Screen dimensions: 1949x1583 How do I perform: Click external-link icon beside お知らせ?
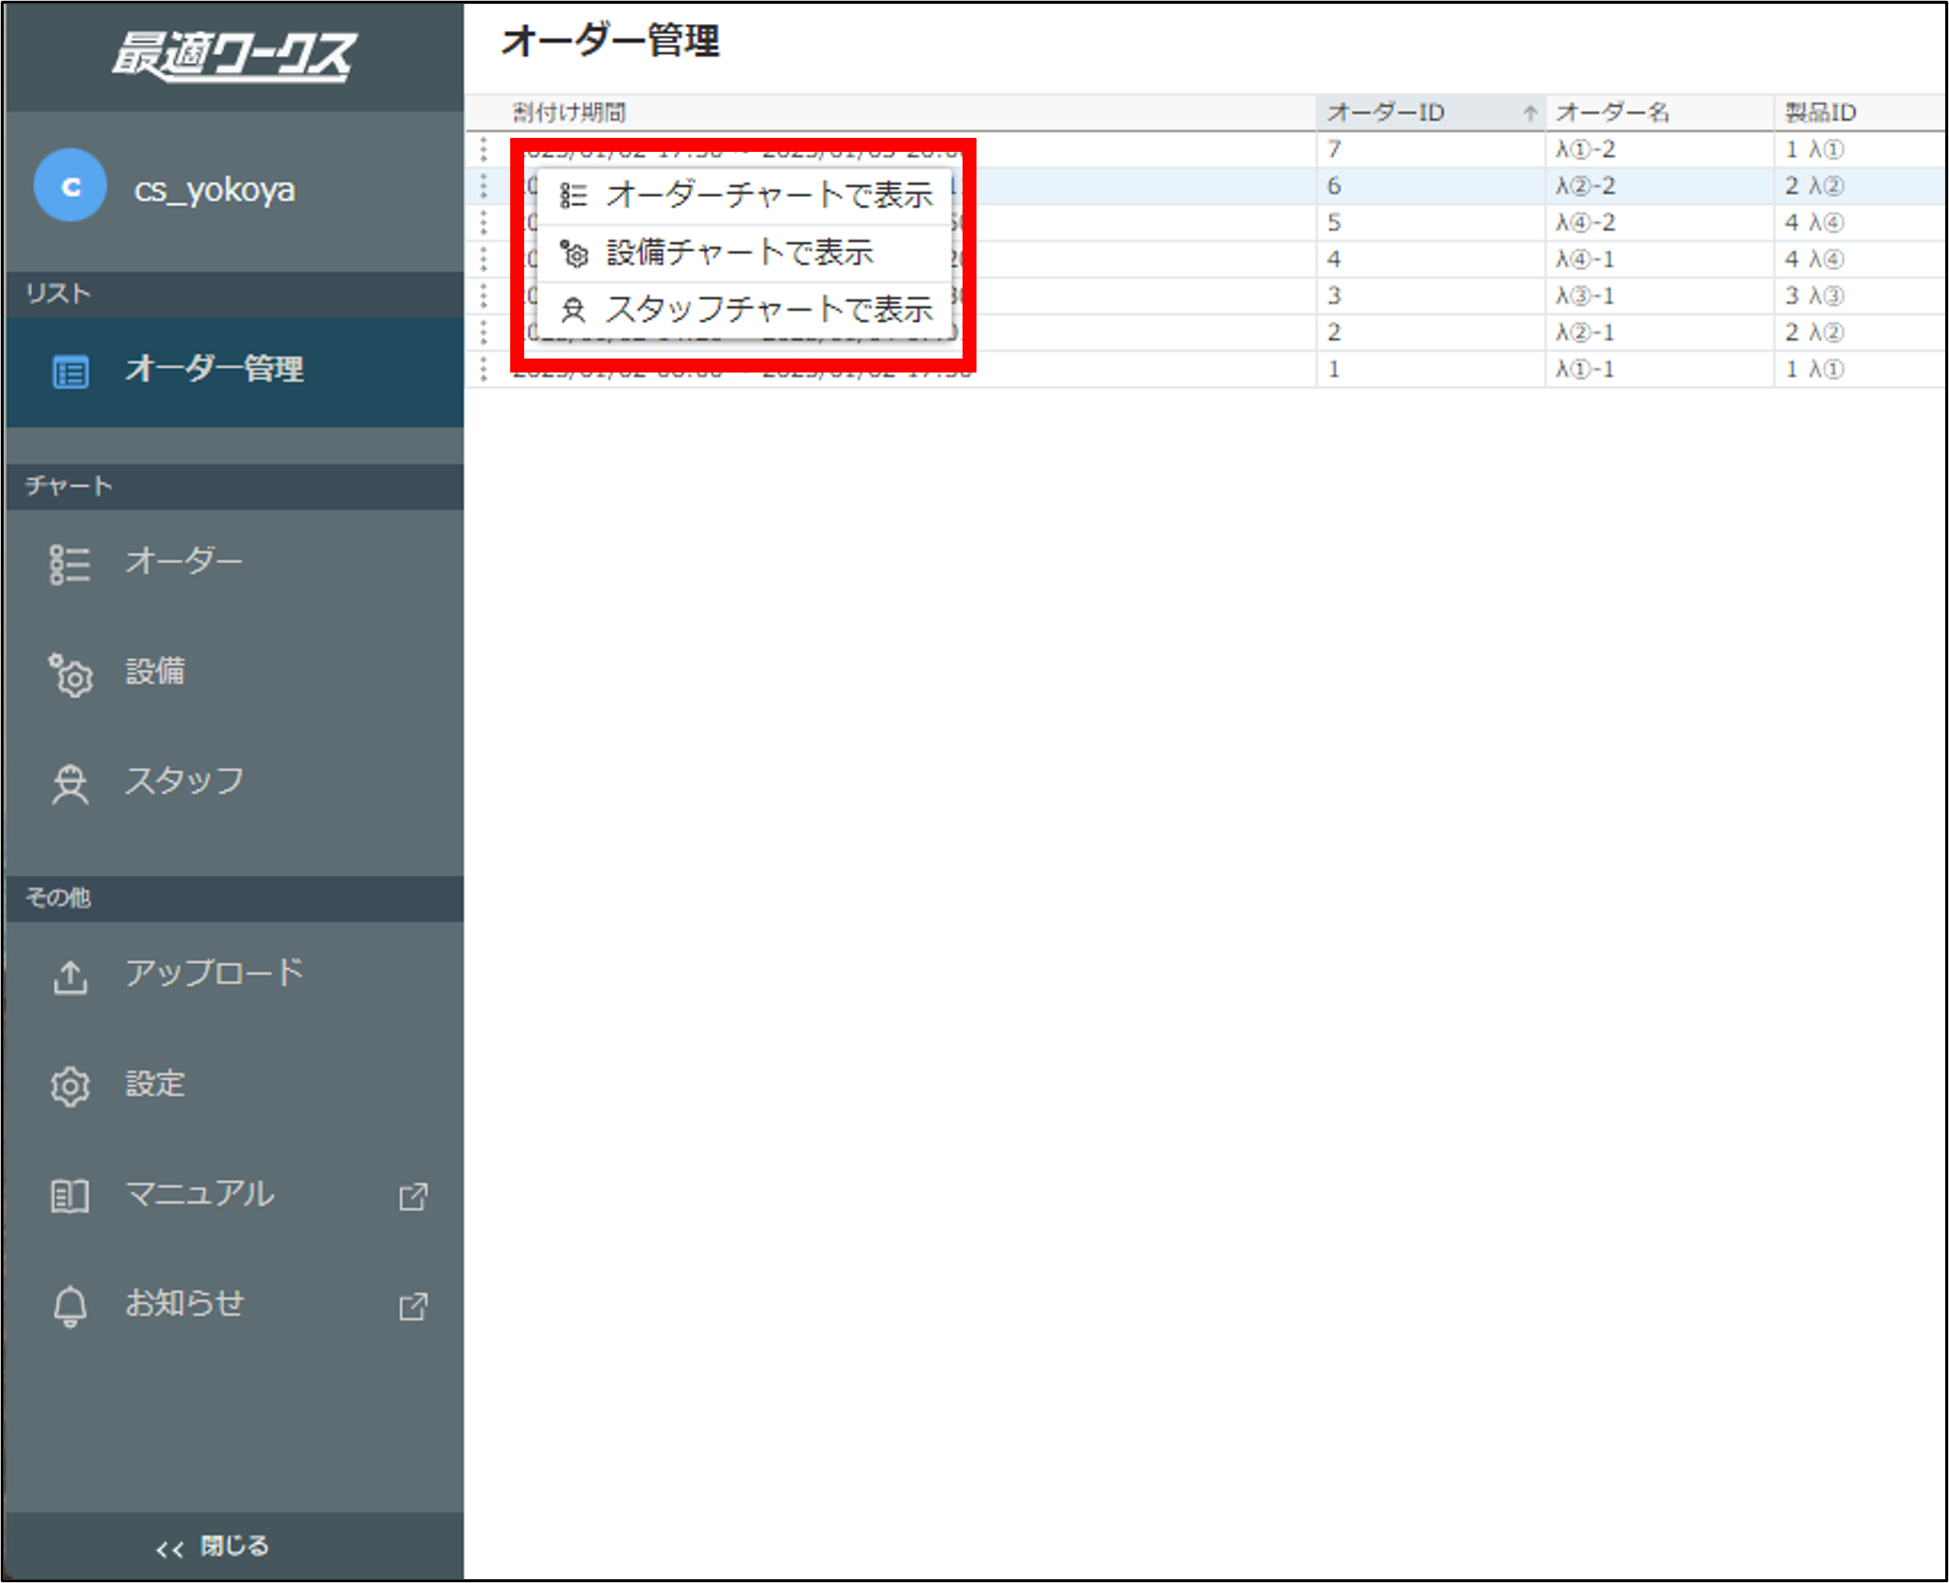413,1306
